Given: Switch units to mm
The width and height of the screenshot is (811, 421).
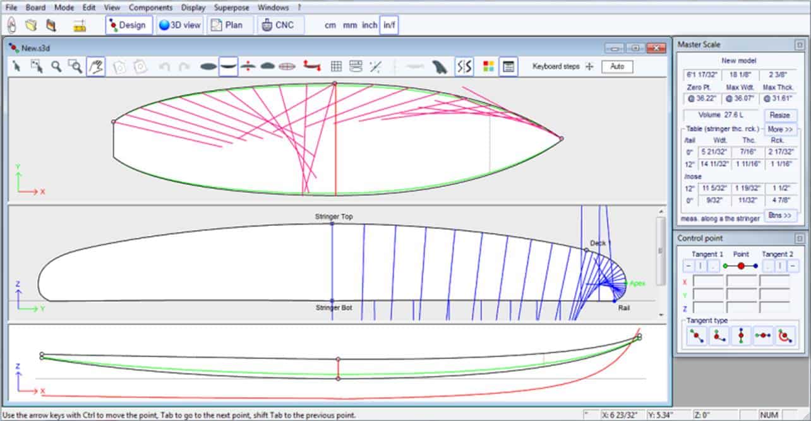Looking at the screenshot, I should [x=349, y=25].
